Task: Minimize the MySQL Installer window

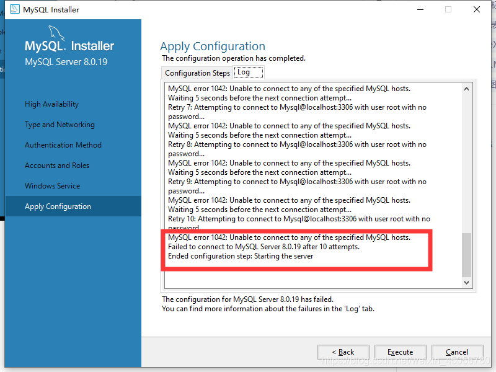Action: (x=420, y=9)
